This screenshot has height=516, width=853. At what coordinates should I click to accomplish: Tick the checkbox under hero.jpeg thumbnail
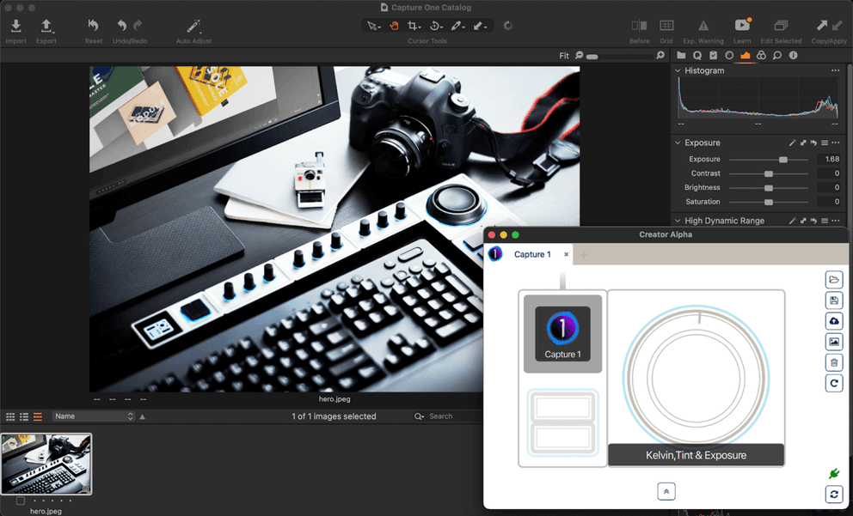21,501
